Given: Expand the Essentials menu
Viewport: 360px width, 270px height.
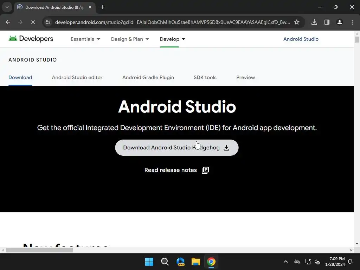Looking at the screenshot, I should click(85, 39).
